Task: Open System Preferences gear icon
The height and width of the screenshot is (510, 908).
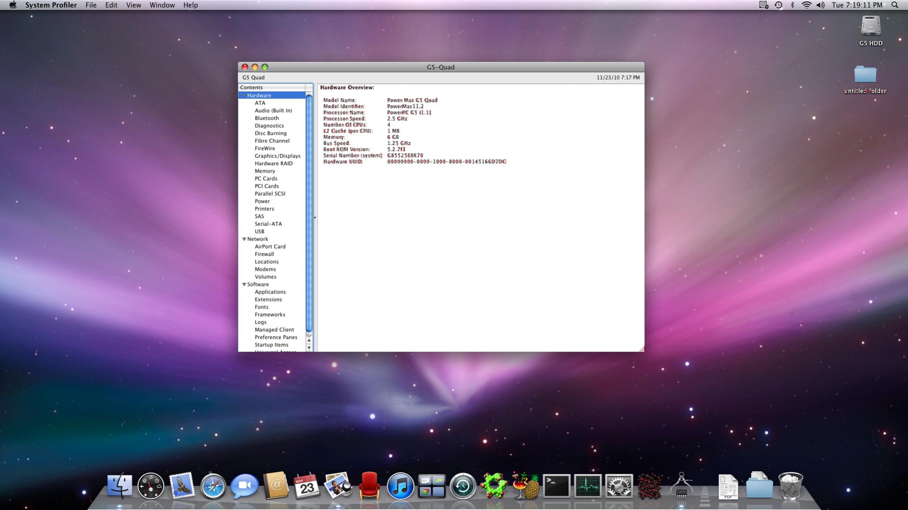Action: tap(619, 486)
